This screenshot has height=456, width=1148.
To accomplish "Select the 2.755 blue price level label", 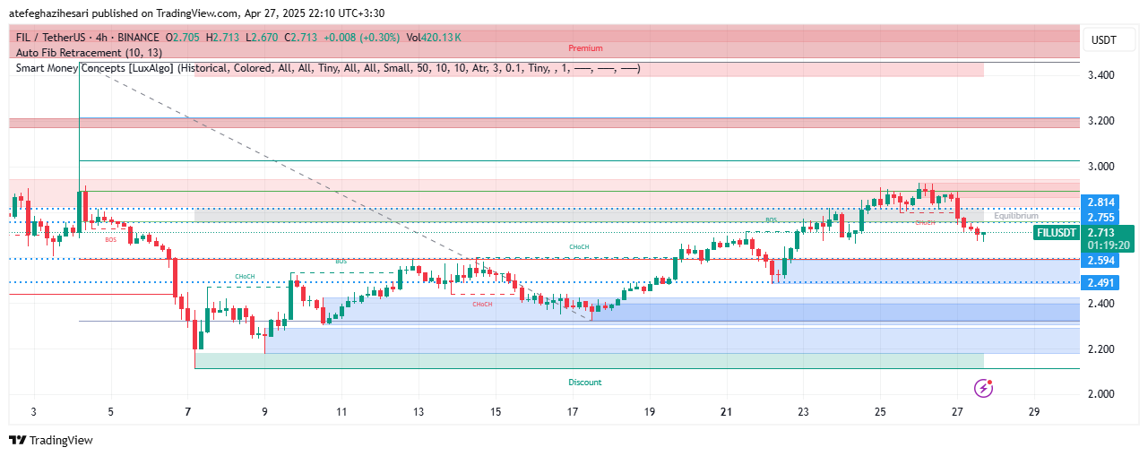I will [1100, 218].
